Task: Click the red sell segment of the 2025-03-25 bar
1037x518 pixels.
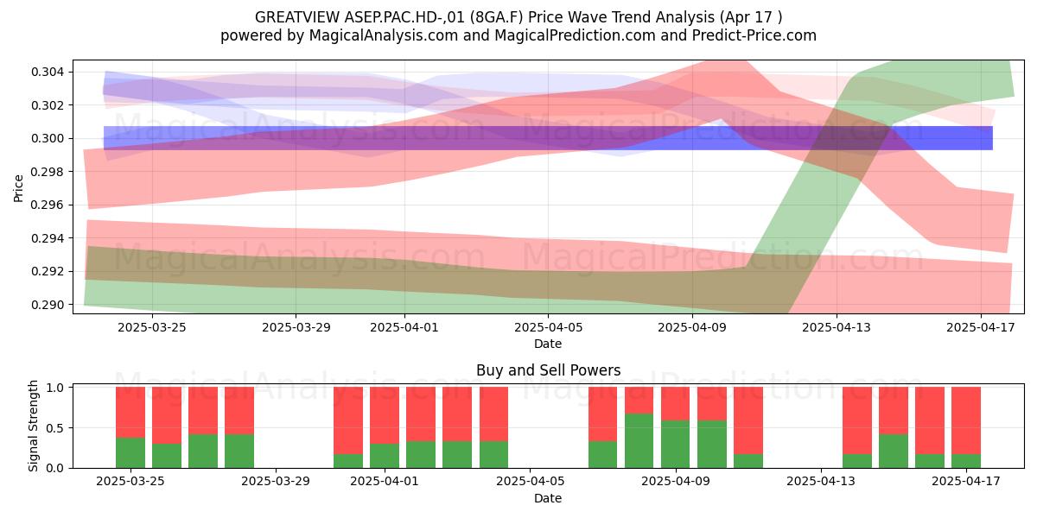Action: click(130, 413)
